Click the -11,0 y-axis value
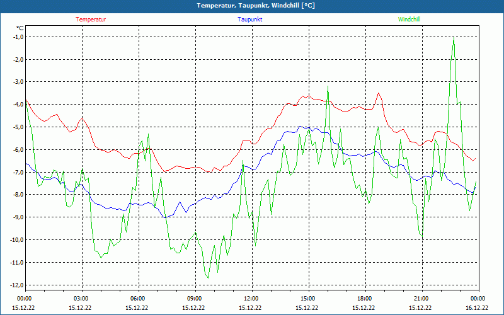 click(16, 262)
